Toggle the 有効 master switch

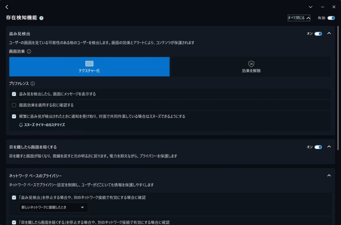(x=331, y=18)
